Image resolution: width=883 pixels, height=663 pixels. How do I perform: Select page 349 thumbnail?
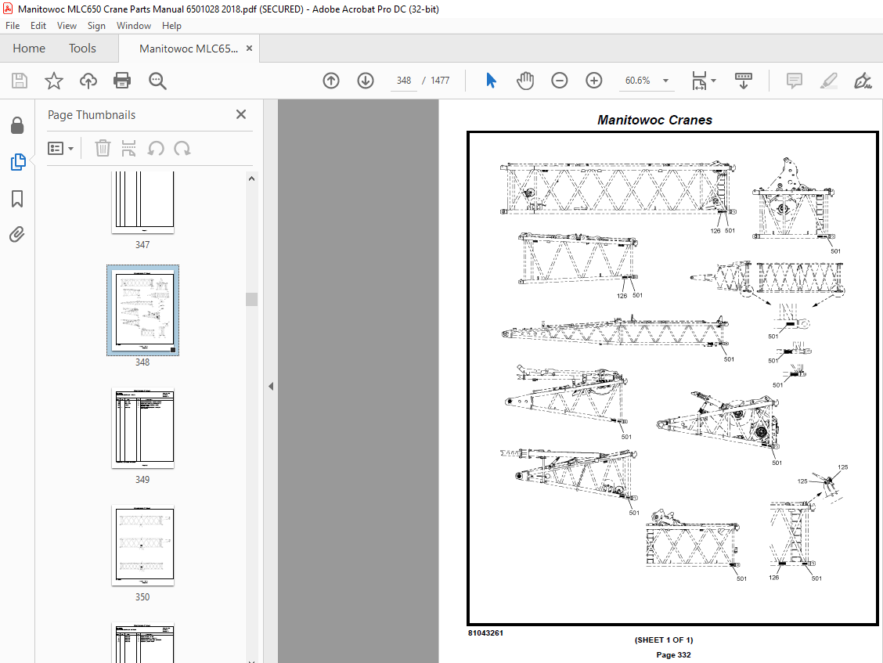point(143,428)
